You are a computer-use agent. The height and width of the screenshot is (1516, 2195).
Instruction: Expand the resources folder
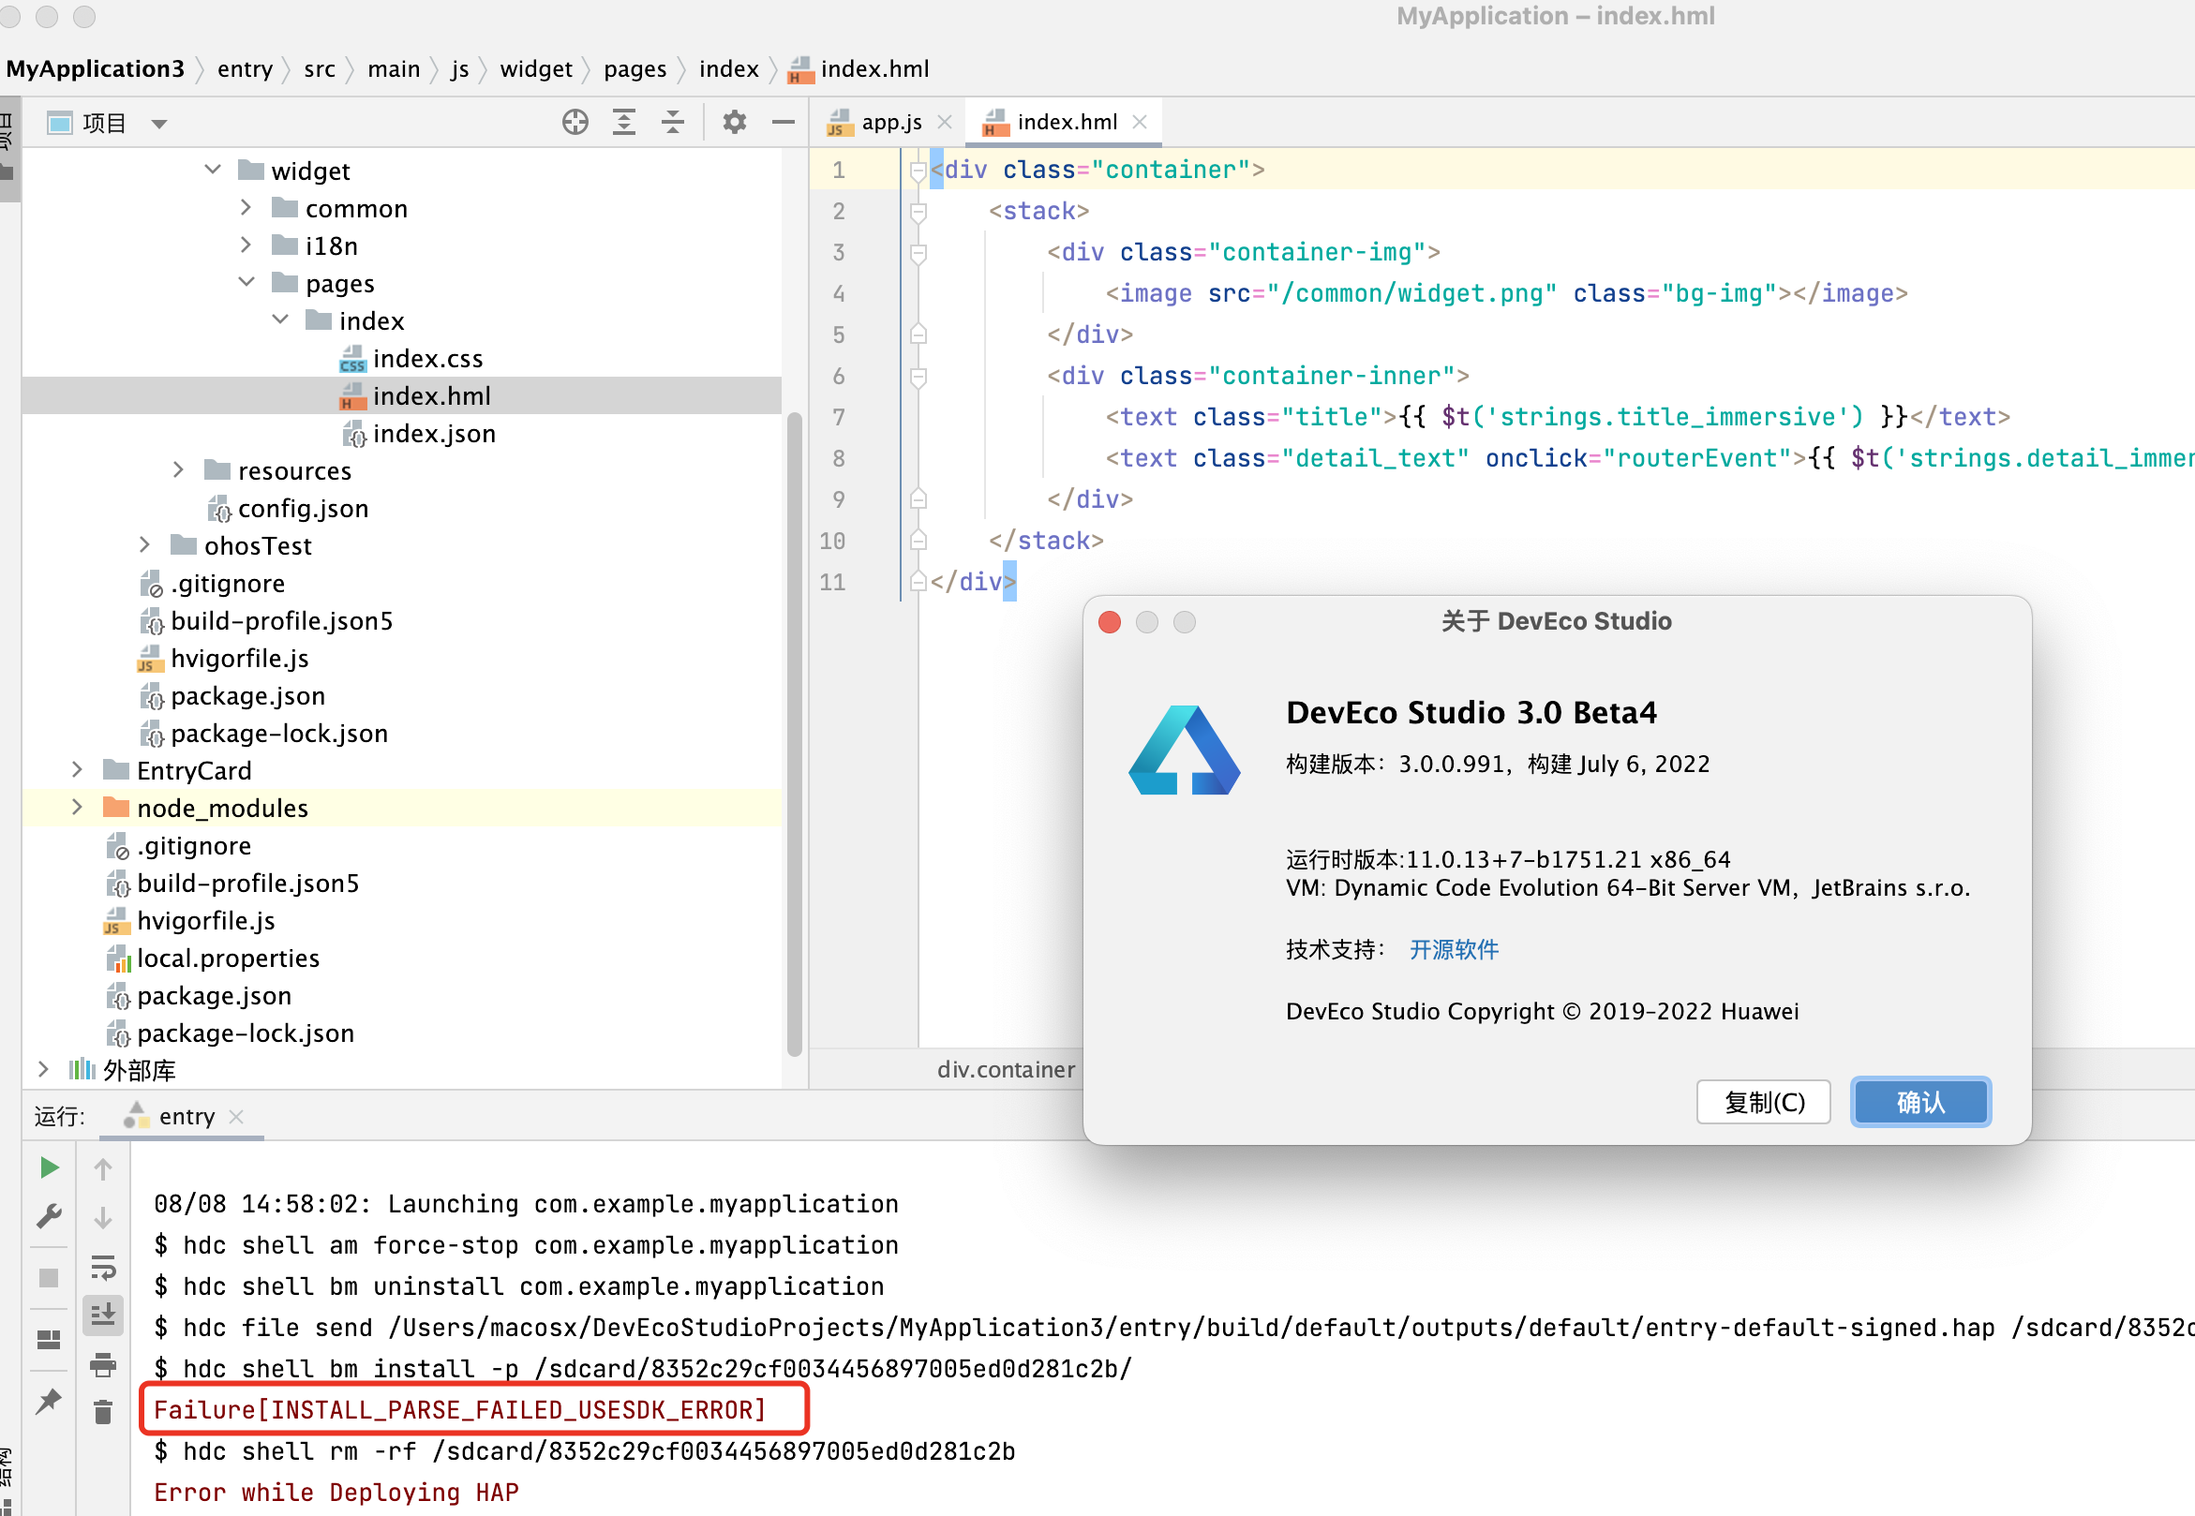pos(179,469)
